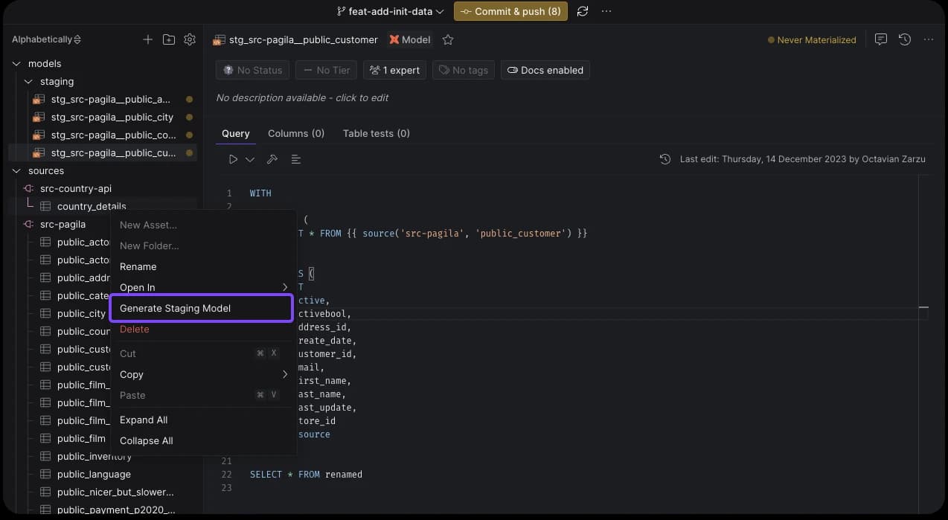Viewport: 948px width, 520px height.
Task: Open the feat-add-init-data branch dropdown
Action: coord(390,11)
